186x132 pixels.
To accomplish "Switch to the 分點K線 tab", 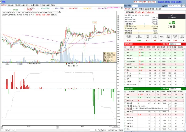I will pyautogui.click(x=17, y=5).
